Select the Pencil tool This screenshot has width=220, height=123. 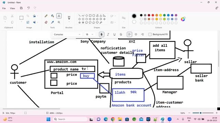click(x=46, y=16)
